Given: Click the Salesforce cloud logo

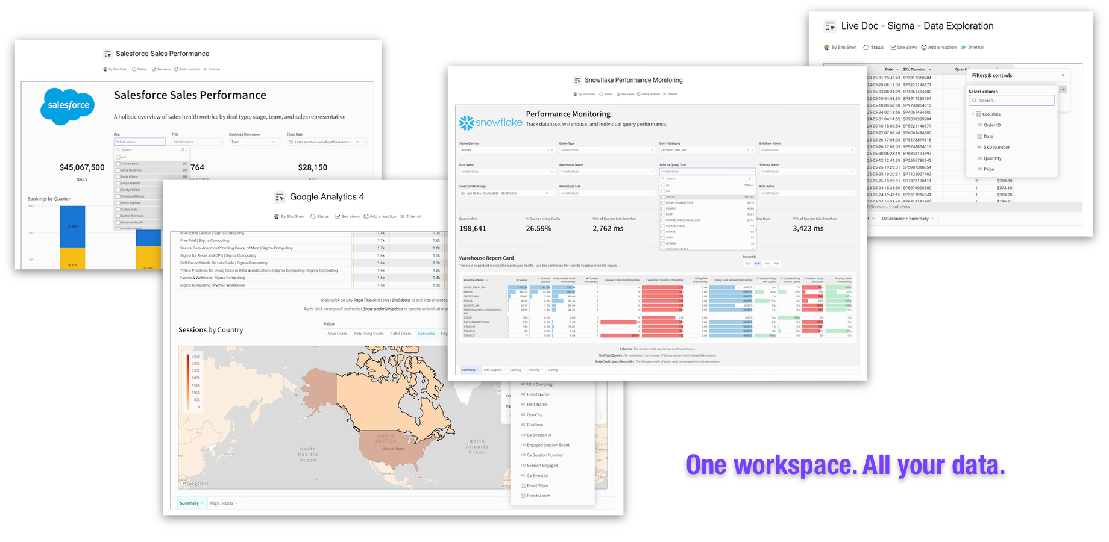Looking at the screenshot, I should point(67,106).
